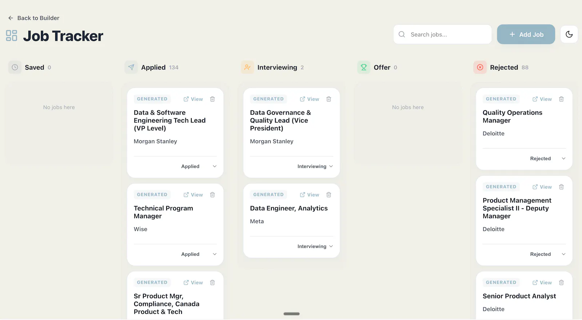
Task: Click the Saved column clock icon
Action: click(x=15, y=67)
